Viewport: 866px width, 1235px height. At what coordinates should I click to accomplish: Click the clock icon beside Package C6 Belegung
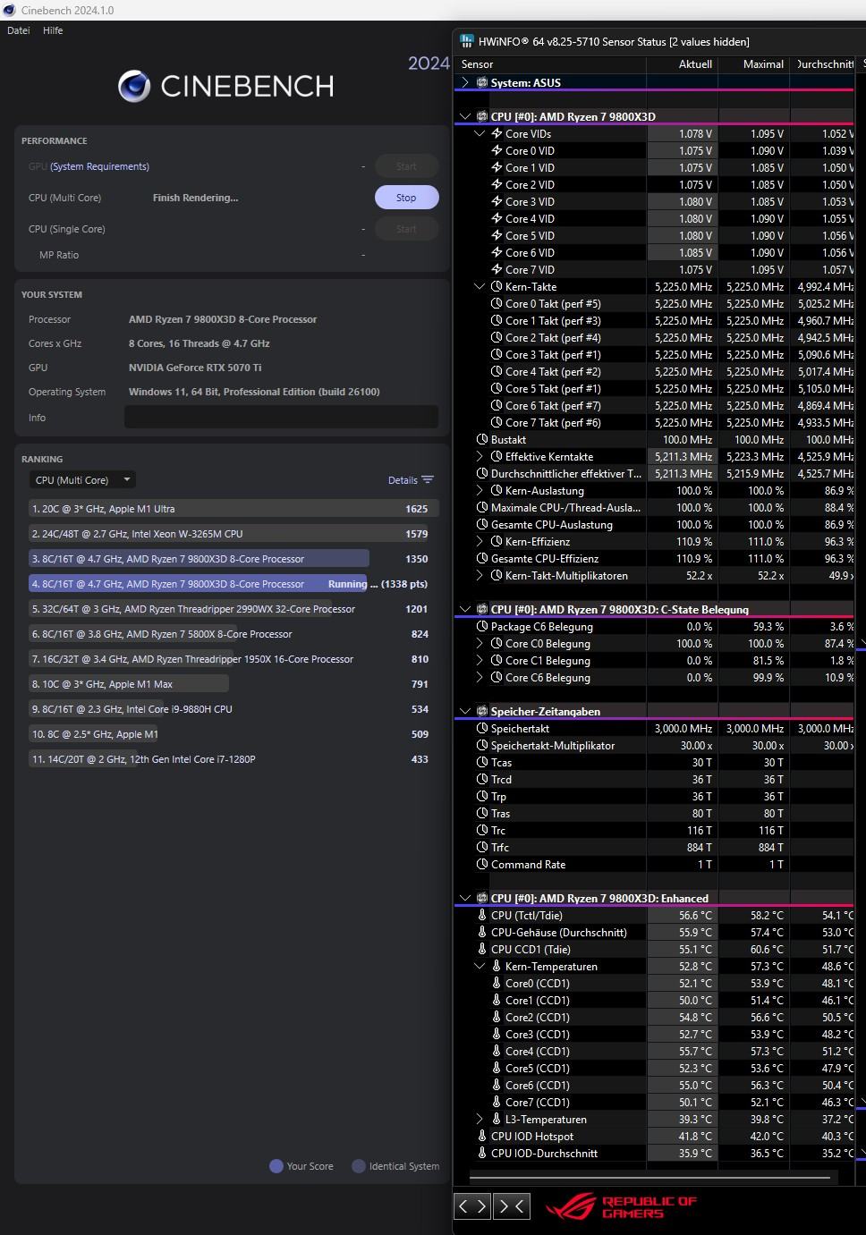482,626
